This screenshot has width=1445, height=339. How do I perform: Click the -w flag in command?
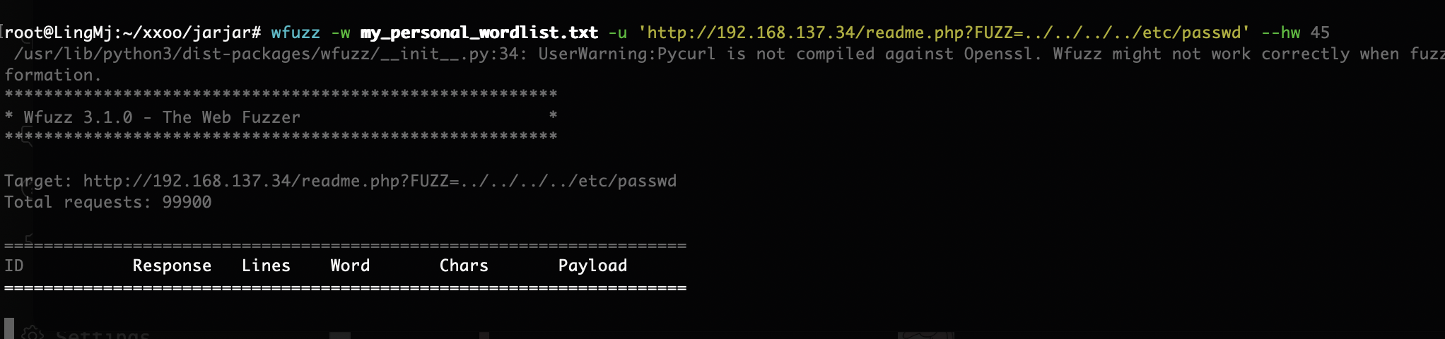click(341, 32)
